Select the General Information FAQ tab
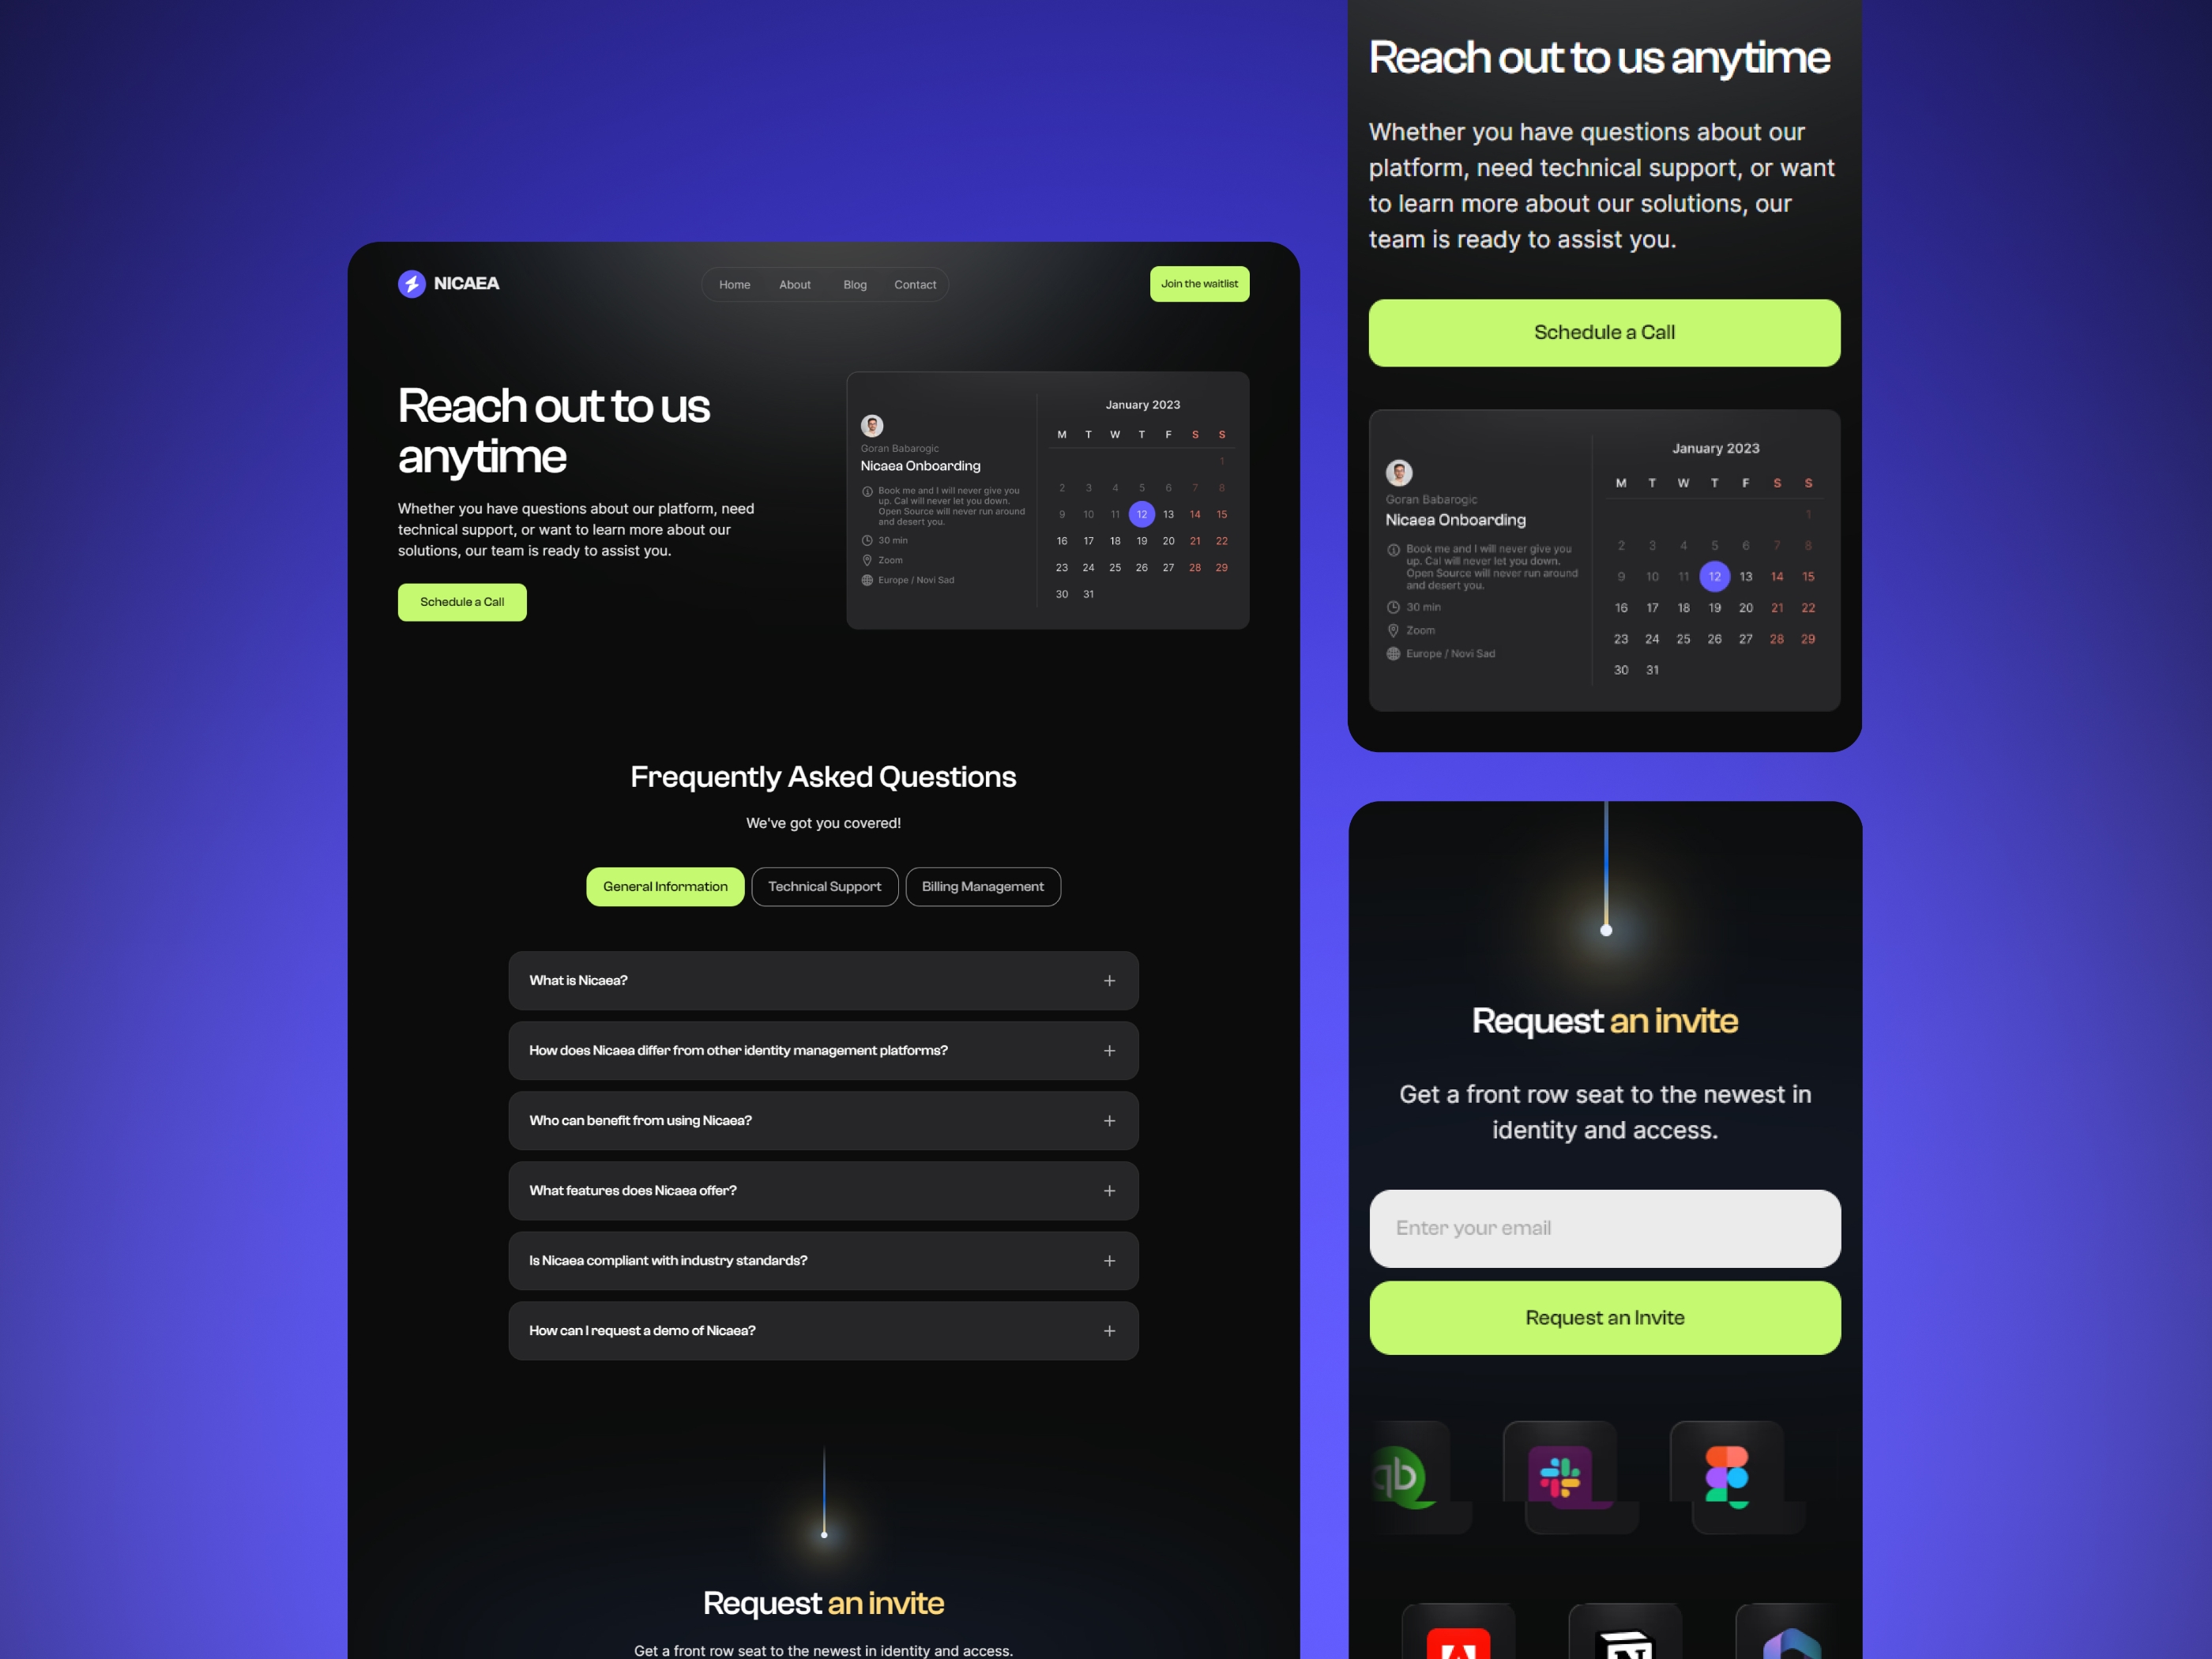This screenshot has height=1659, width=2212. pos(665,887)
